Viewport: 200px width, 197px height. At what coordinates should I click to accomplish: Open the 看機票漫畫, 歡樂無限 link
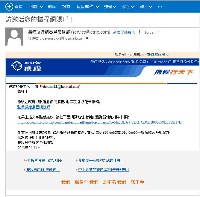44,160
